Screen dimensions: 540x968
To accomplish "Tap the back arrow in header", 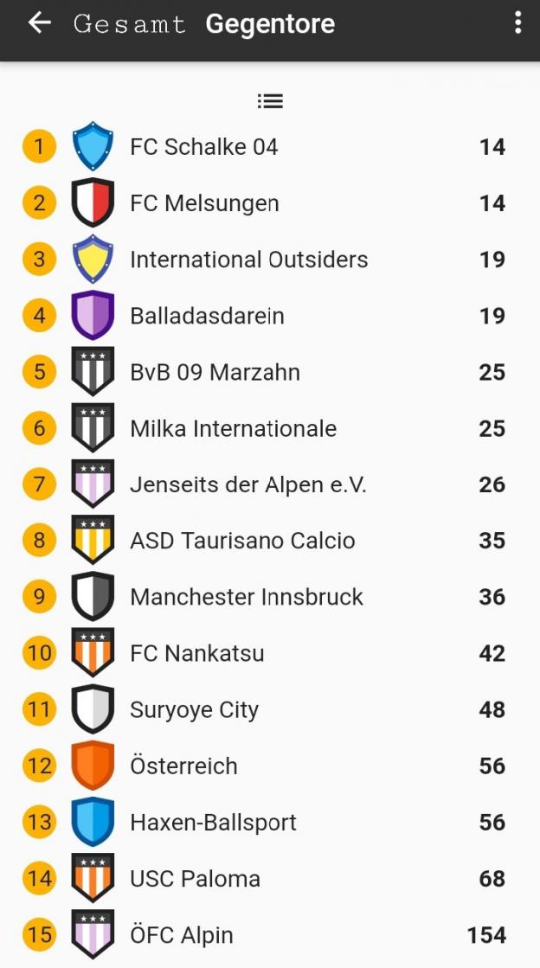I will coord(40,23).
